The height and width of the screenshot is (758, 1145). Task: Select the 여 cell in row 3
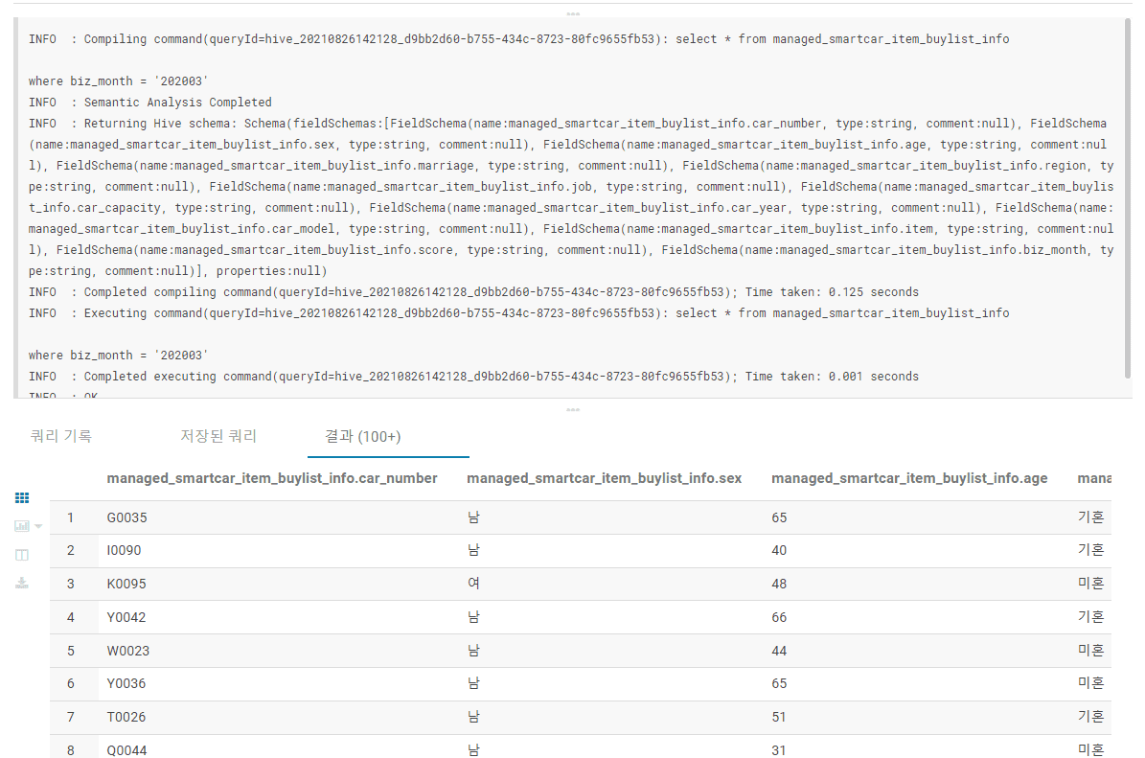point(473,584)
